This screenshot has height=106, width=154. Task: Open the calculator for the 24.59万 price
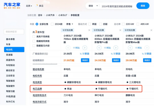pyautogui.click(x=115, y=54)
